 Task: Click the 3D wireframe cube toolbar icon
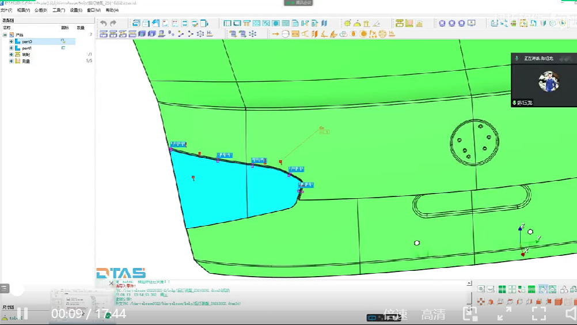tap(200, 34)
